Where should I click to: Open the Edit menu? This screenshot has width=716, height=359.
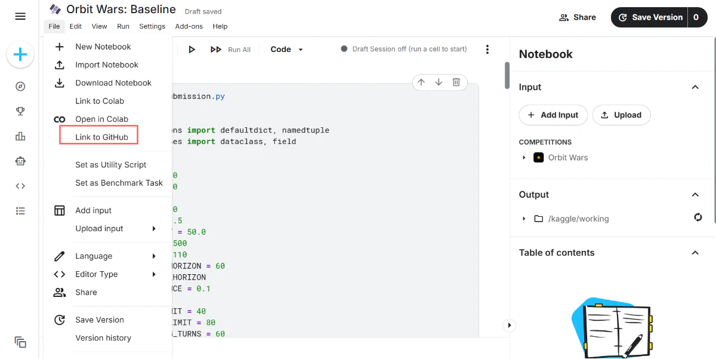pyautogui.click(x=76, y=26)
